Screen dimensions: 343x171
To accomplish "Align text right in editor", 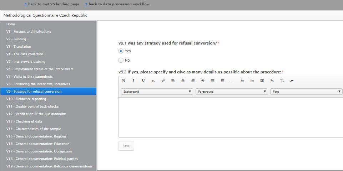I will tap(193, 81).
